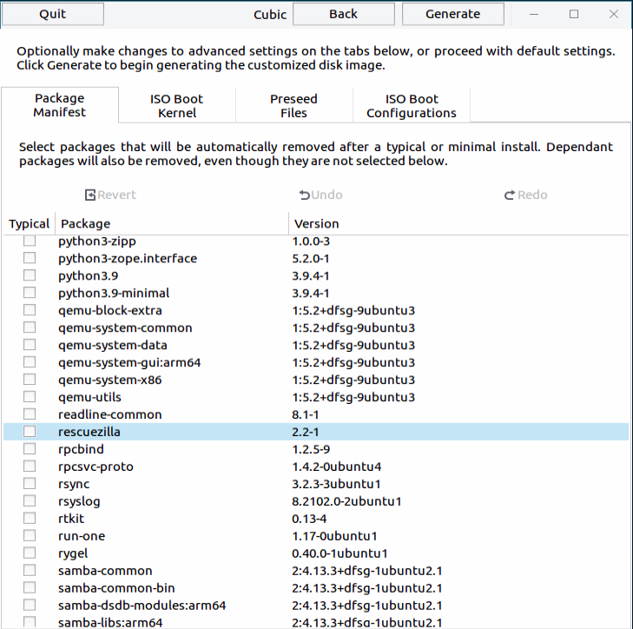Click version 3.2.3-3ubuntu1 cell
This screenshot has height=629, width=633.
pyautogui.click(x=336, y=484)
